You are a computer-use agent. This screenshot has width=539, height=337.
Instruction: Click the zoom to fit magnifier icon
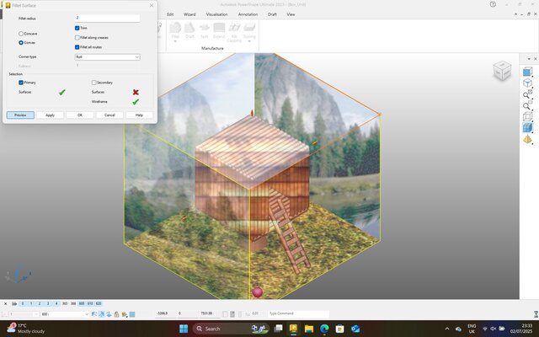pyautogui.click(x=527, y=95)
